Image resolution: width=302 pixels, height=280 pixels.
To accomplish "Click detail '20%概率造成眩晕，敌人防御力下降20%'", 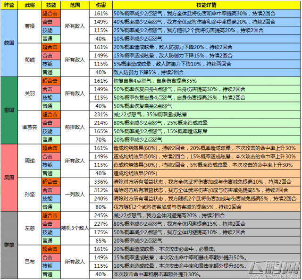I will (x=159, y=47).
